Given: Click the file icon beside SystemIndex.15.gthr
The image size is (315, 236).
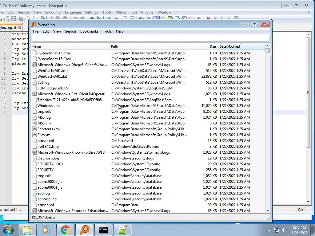Looking at the screenshot, I should pos(34,53).
